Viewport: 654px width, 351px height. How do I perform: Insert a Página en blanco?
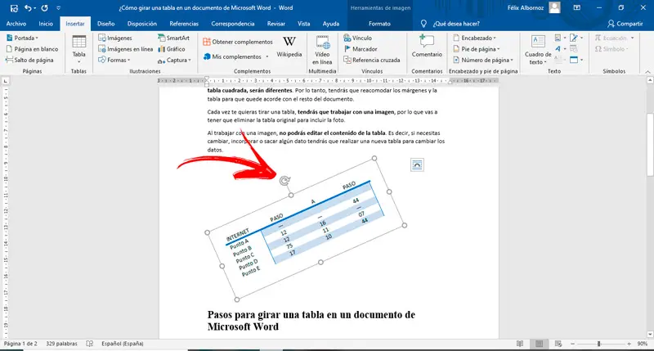pos(32,49)
